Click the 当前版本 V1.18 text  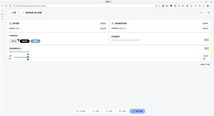click(x=14, y=28)
